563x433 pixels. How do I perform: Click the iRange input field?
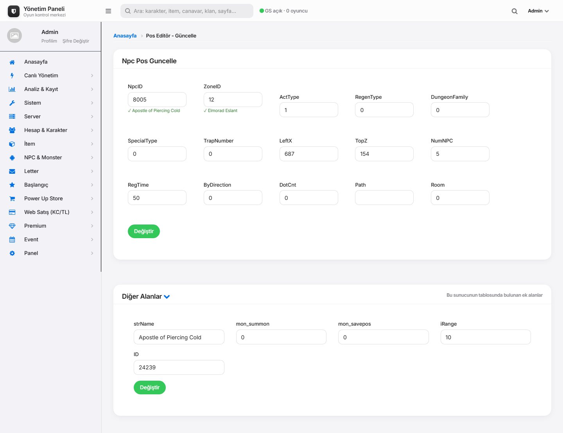(x=486, y=337)
